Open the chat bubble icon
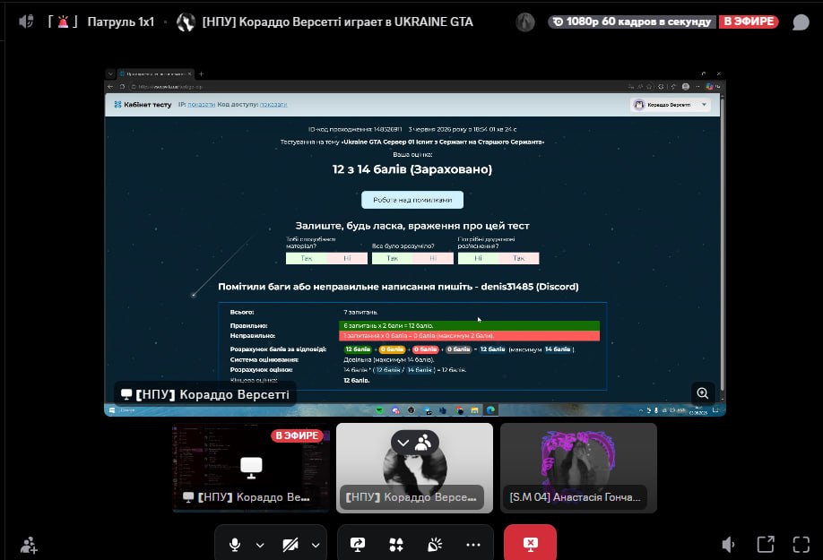Screen dimensions: 823x560 (x=801, y=22)
